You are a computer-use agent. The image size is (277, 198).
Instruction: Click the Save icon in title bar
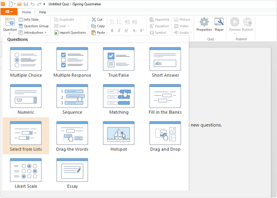coord(26,4)
